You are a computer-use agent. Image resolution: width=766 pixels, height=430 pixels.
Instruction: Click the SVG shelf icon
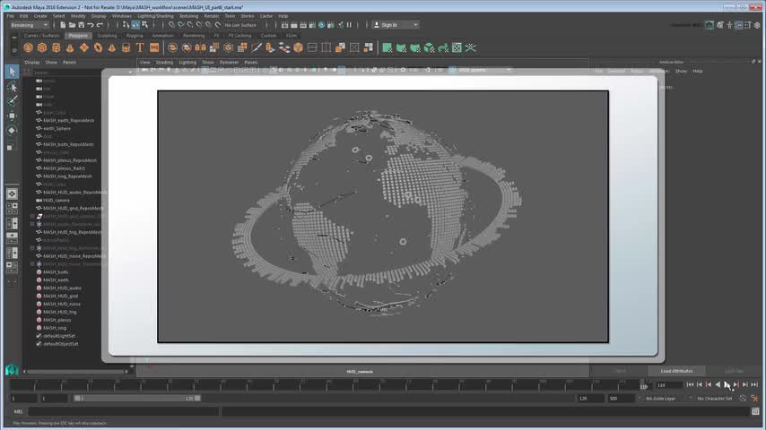pos(154,47)
